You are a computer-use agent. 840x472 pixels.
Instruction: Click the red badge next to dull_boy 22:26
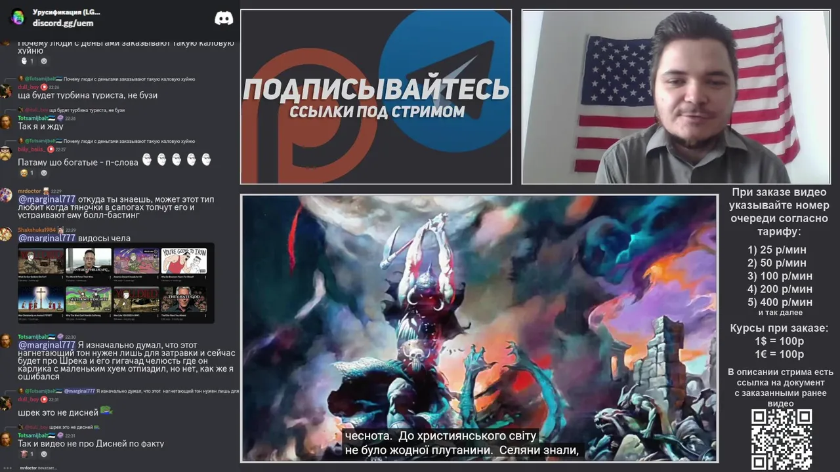(x=44, y=87)
